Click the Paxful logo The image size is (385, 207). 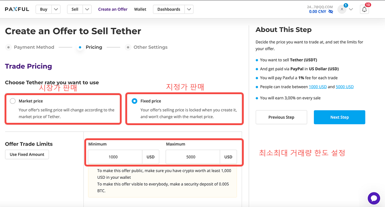[17, 9]
